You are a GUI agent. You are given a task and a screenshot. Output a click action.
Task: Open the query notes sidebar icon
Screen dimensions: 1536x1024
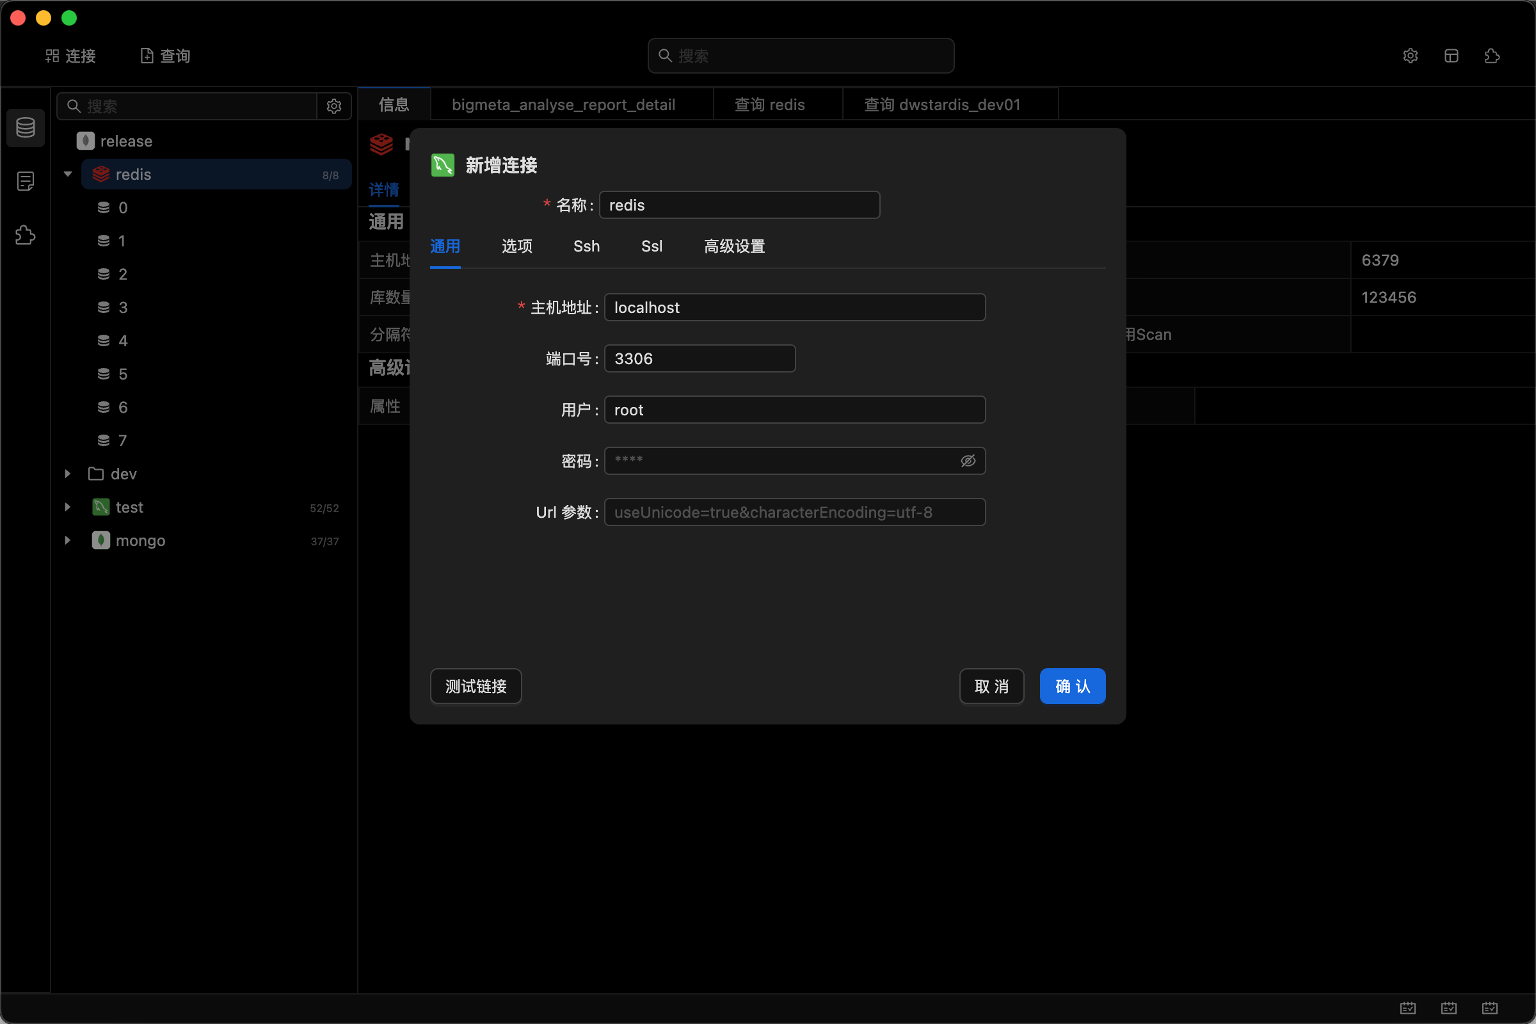26,181
